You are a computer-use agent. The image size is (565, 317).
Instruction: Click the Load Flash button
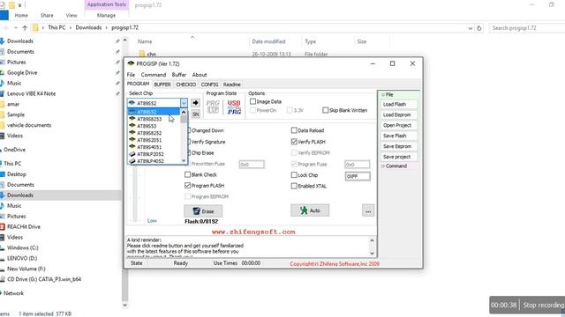399,104
